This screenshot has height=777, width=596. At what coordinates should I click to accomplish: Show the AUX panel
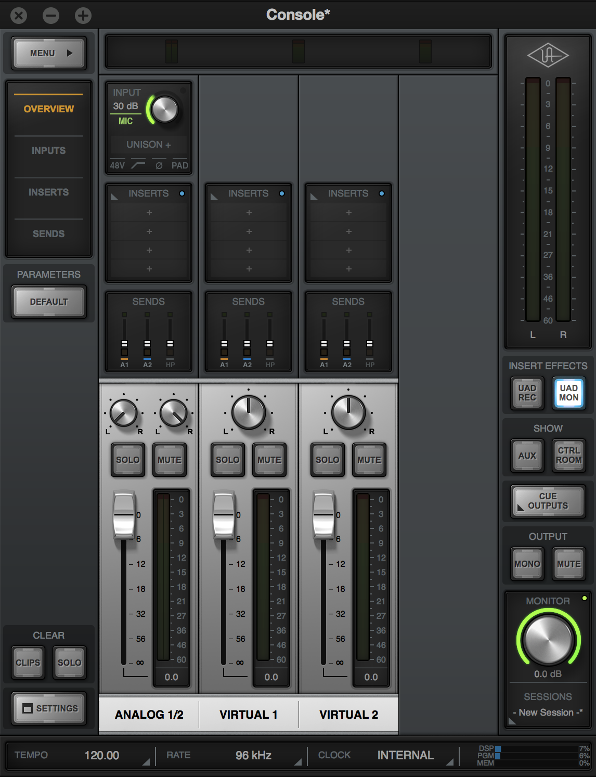click(x=527, y=456)
